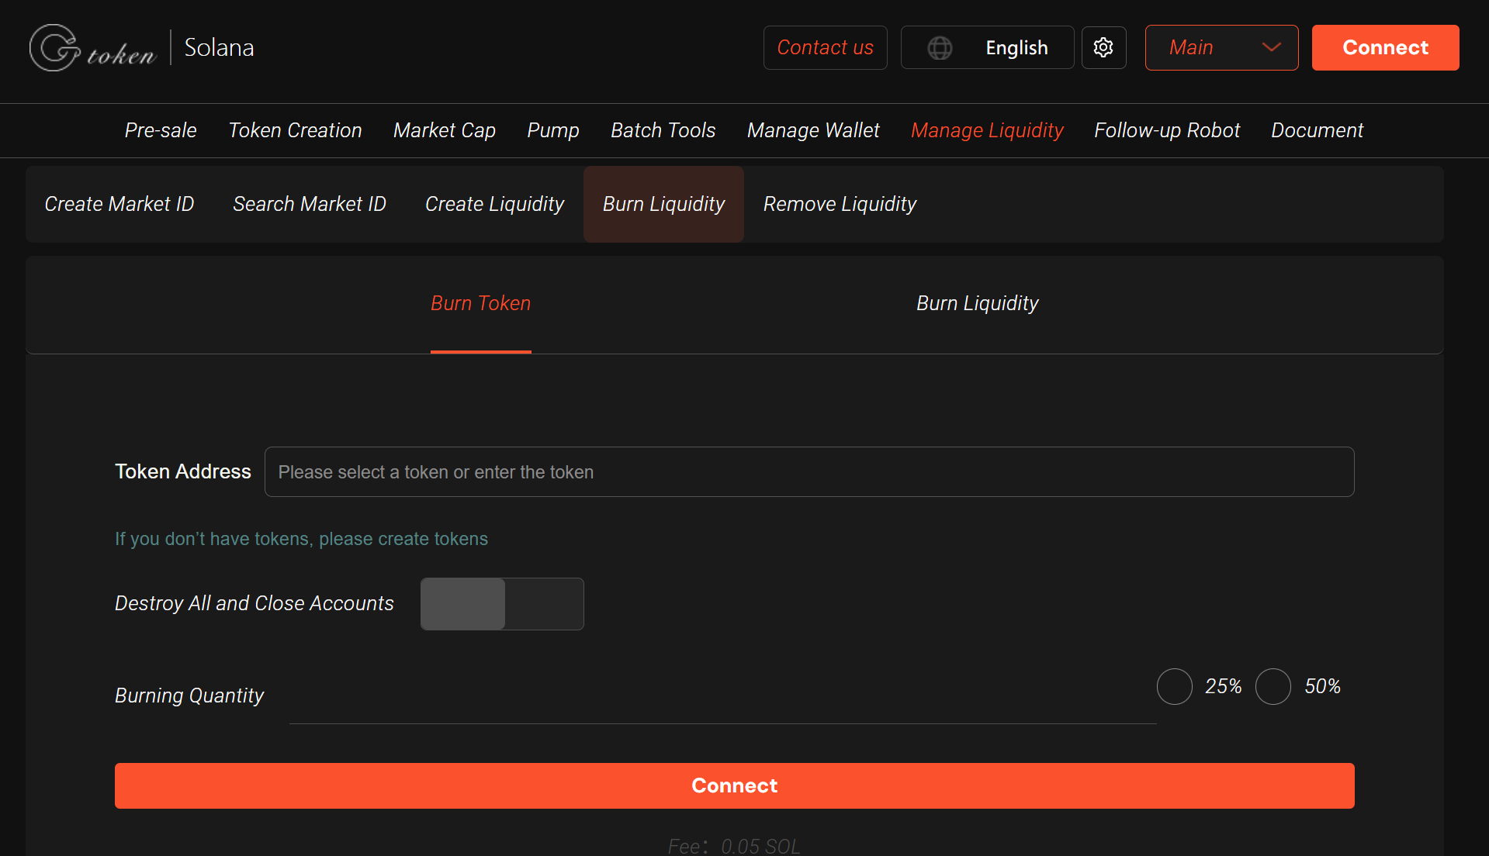Open settings via the gear icon
Image resolution: width=1489 pixels, height=856 pixels.
coord(1103,48)
